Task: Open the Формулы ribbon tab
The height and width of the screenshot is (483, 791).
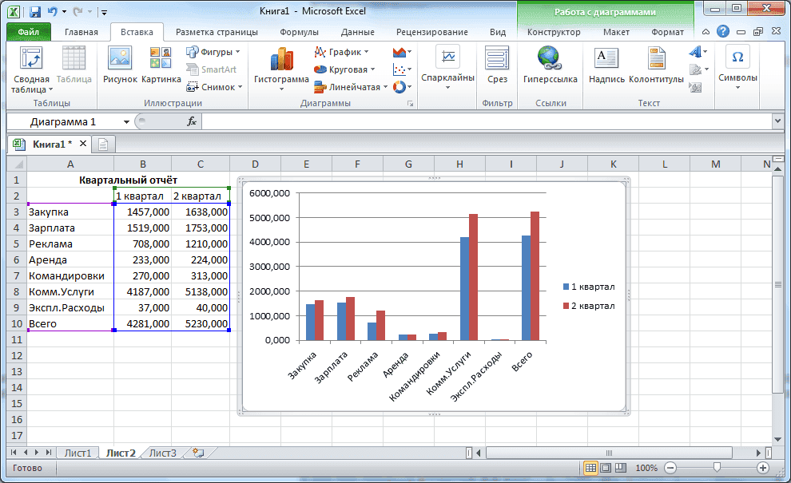Action: [x=299, y=32]
